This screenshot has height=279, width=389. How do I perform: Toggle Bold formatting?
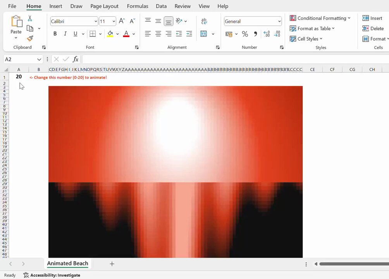pyautogui.click(x=55, y=34)
